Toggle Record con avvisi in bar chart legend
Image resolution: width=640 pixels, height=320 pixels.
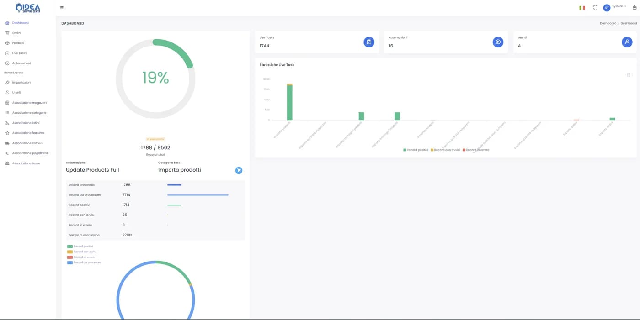445,150
